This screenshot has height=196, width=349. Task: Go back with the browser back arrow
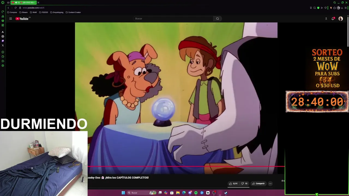tap(8, 8)
